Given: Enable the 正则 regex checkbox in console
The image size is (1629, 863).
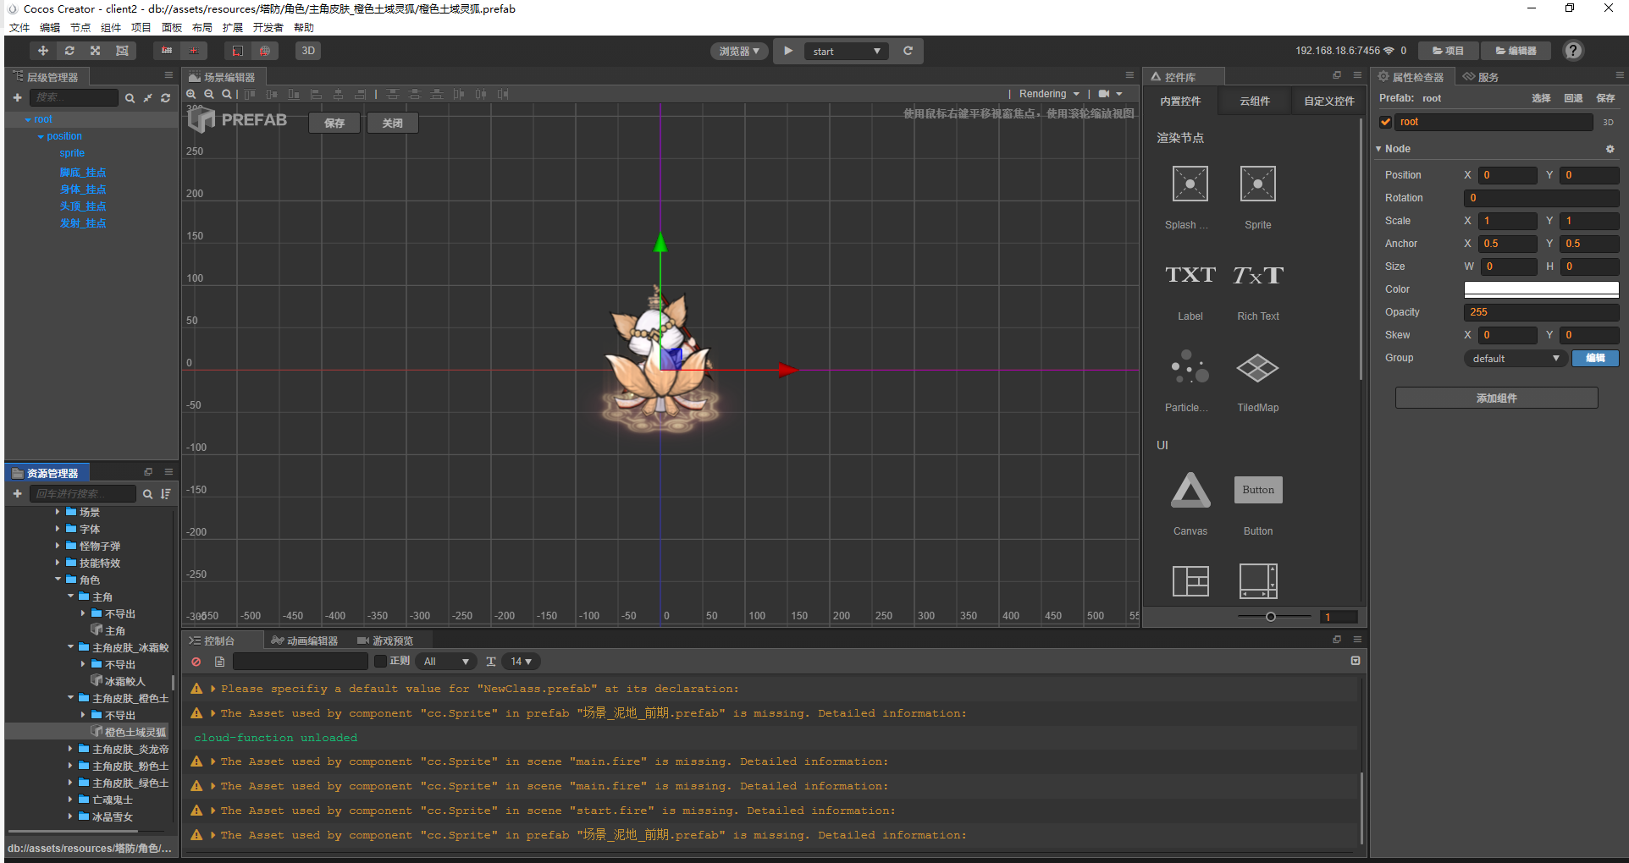Looking at the screenshot, I should pos(381,662).
